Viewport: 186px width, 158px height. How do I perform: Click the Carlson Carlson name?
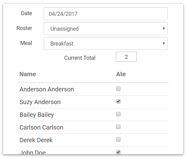(x=41, y=128)
